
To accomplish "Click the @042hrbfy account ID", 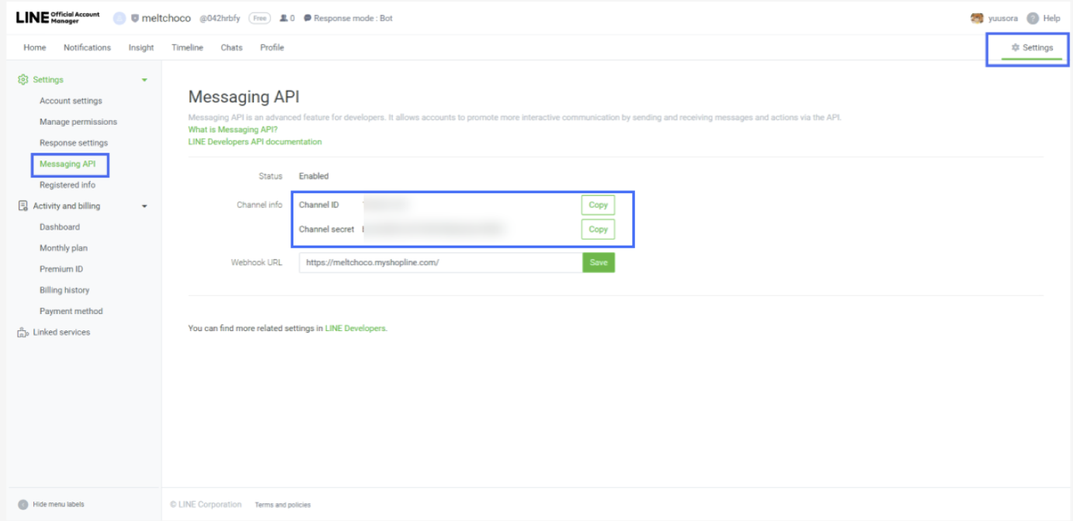I will point(220,19).
